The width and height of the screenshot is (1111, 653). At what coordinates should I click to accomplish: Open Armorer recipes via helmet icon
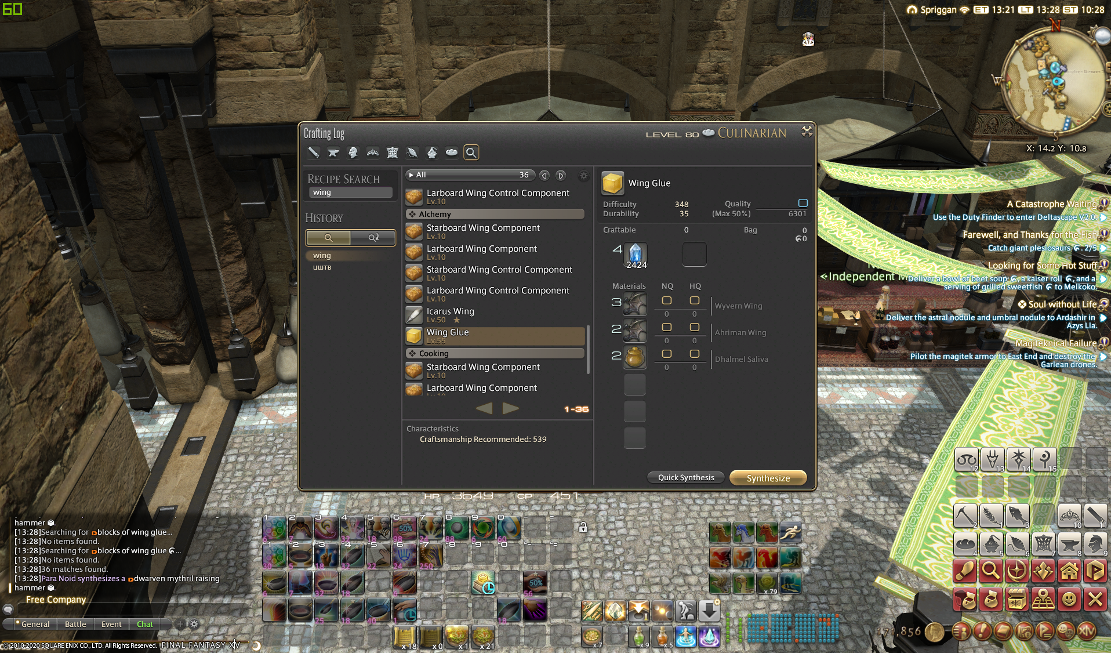[353, 153]
